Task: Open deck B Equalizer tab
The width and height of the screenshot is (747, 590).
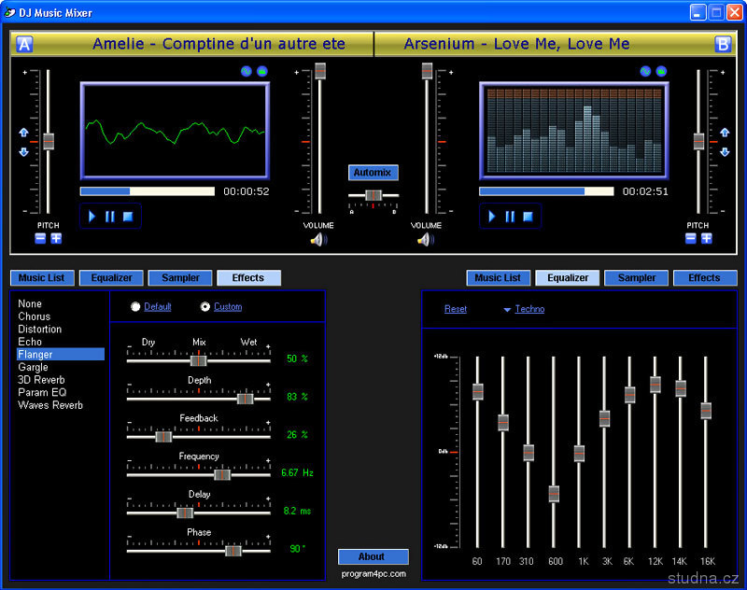Action: pos(568,277)
